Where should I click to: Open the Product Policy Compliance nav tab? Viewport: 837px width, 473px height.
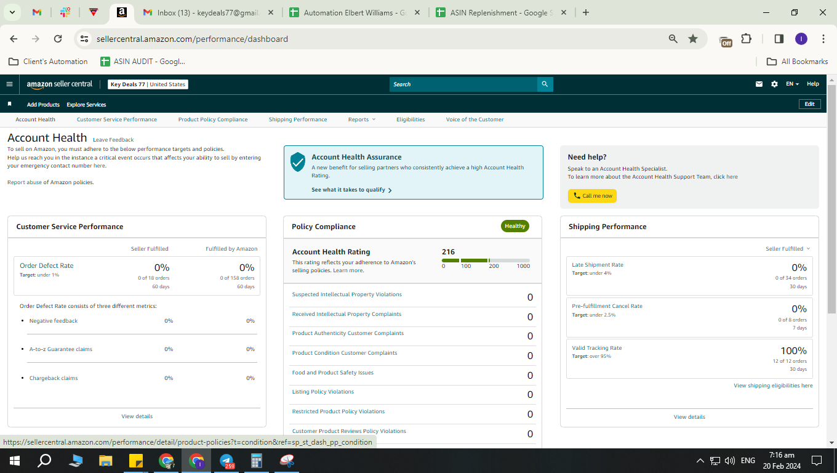coord(213,119)
